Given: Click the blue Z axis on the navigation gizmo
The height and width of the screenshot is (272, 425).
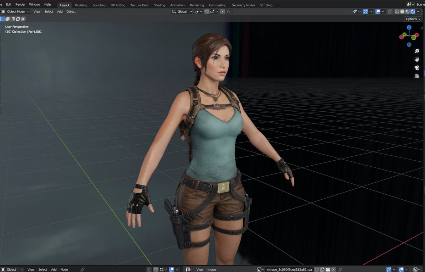Looking at the screenshot, I should point(409,28).
